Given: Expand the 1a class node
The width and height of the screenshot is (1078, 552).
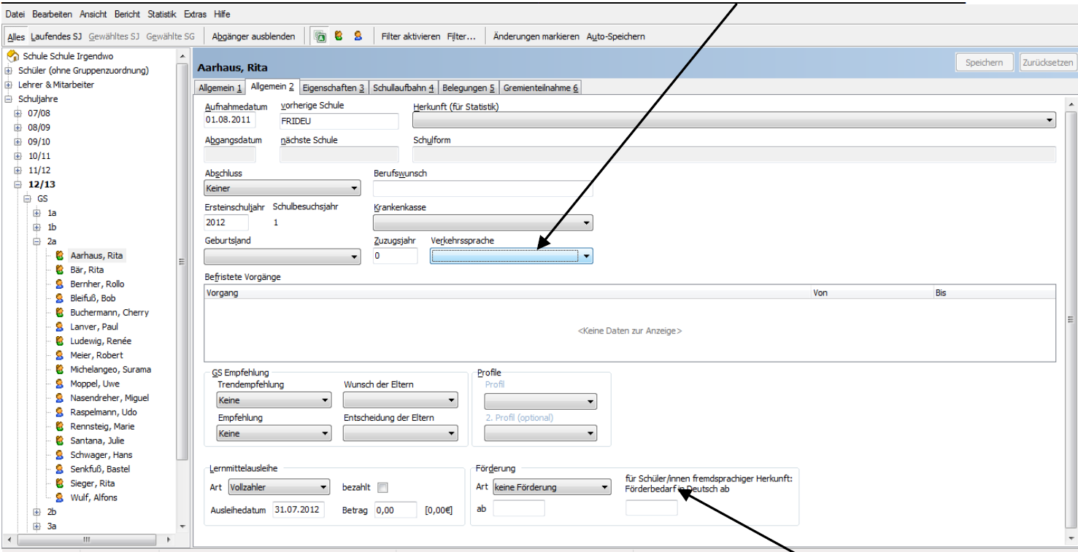Looking at the screenshot, I should 36,213.
